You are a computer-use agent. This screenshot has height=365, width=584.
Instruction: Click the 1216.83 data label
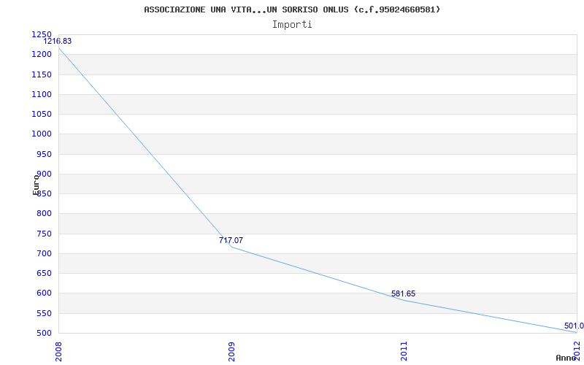[x=58, y=41]
